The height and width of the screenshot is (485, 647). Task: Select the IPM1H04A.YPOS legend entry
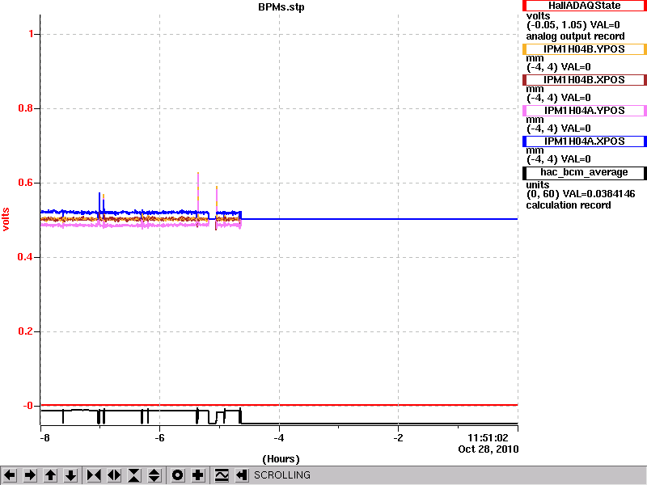click(x=584, y=111)
